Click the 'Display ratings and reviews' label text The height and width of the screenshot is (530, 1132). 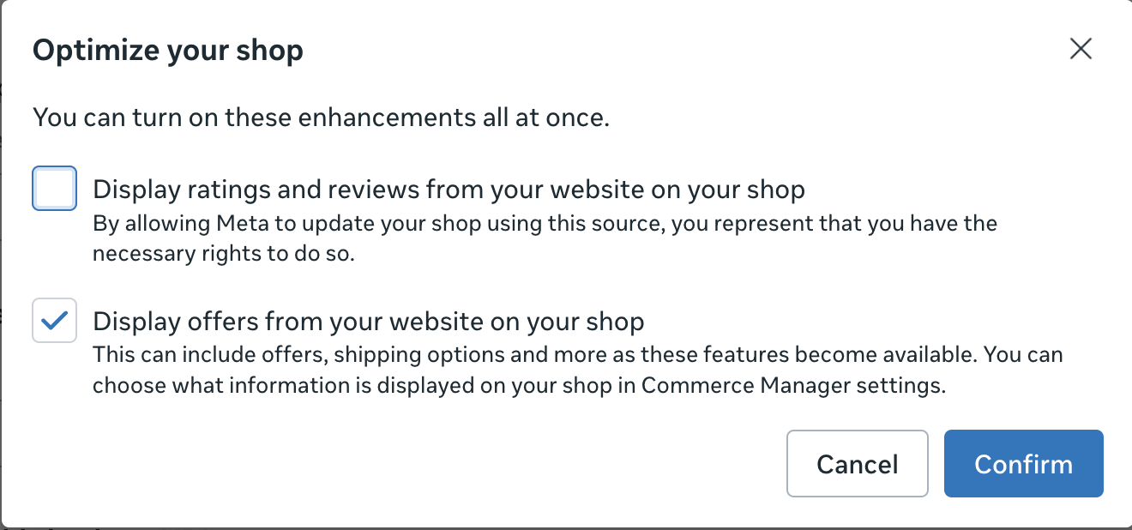(448, 189)
